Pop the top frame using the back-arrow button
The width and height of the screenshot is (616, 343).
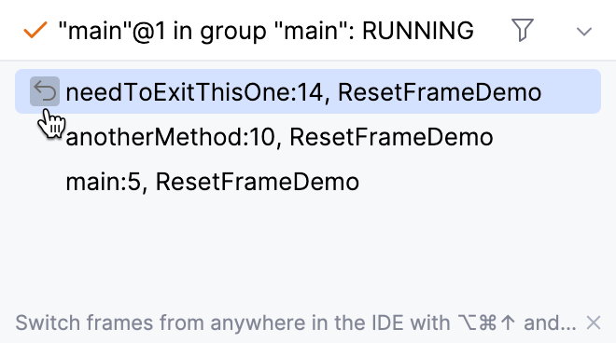click(45, 91)
